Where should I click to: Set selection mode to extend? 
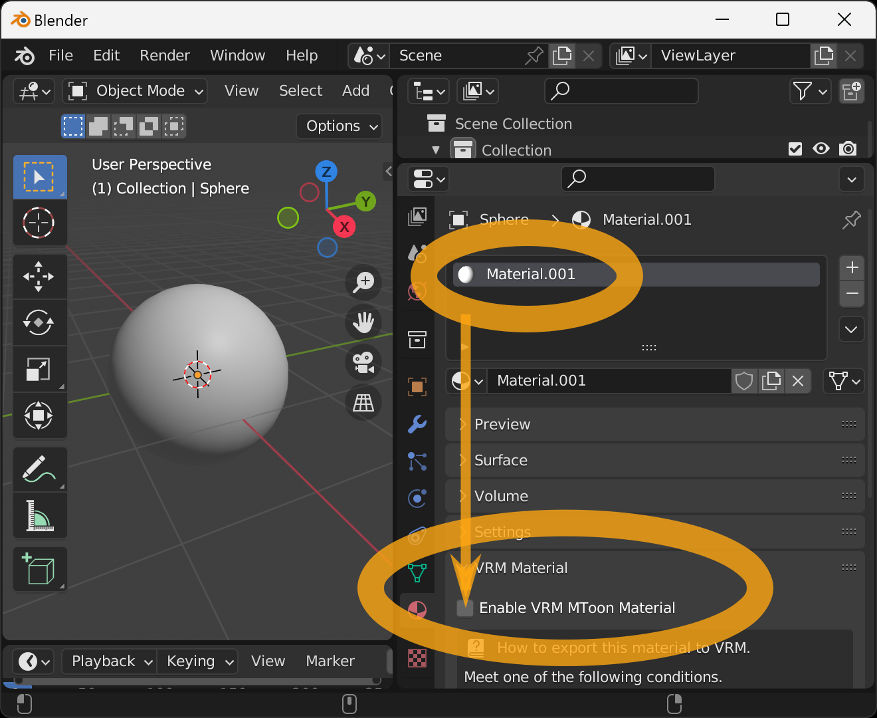[98, 126]
